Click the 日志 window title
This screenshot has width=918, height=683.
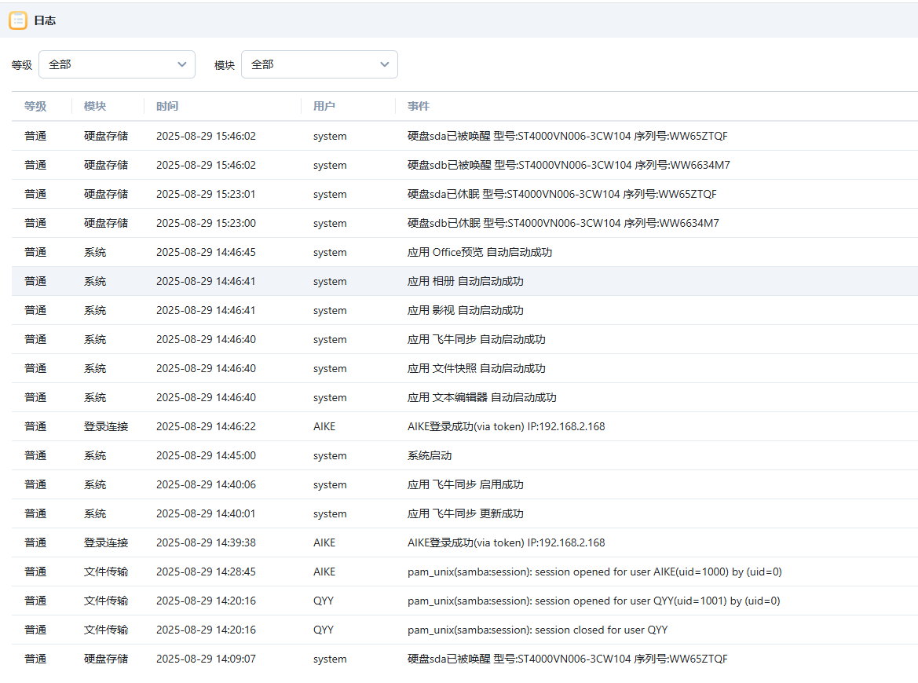point(45,20)
